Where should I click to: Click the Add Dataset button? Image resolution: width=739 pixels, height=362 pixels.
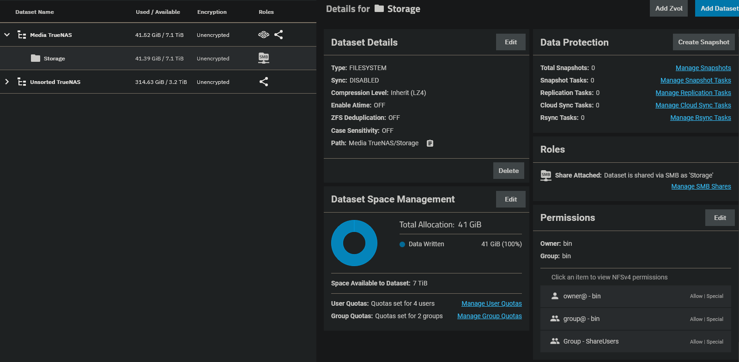point(718,8)
